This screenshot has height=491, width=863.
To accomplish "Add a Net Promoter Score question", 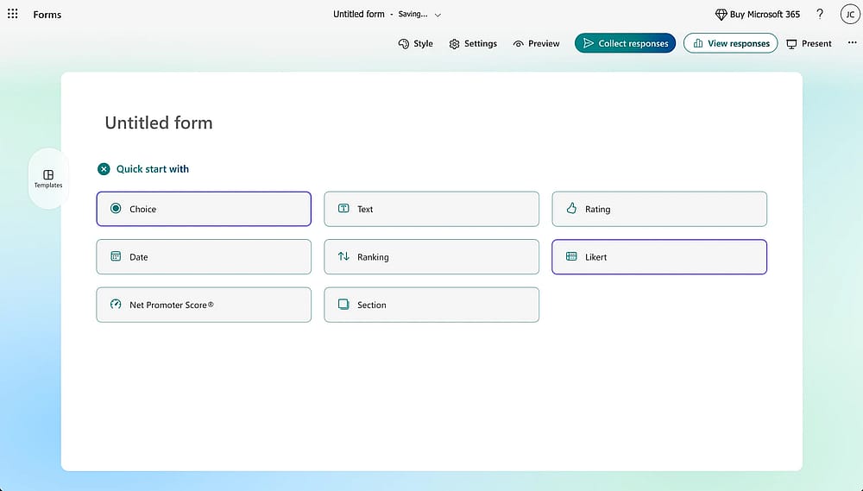I will (204, 305).
